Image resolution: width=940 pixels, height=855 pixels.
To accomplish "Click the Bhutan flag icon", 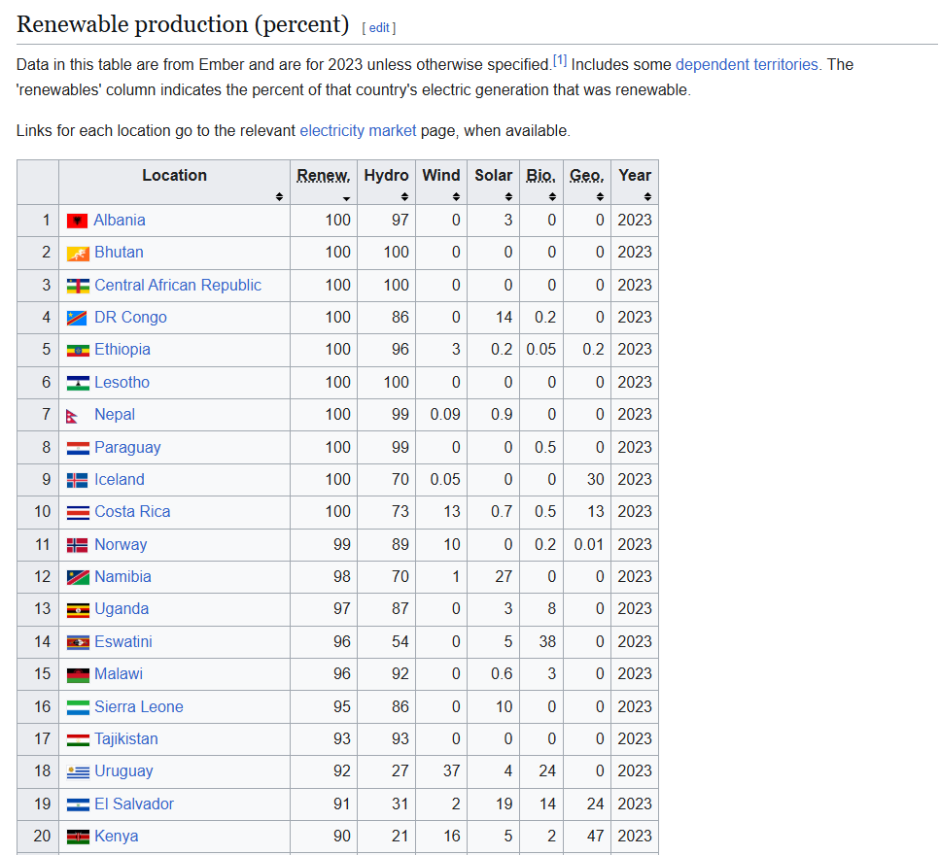I will tap(78, 254).
